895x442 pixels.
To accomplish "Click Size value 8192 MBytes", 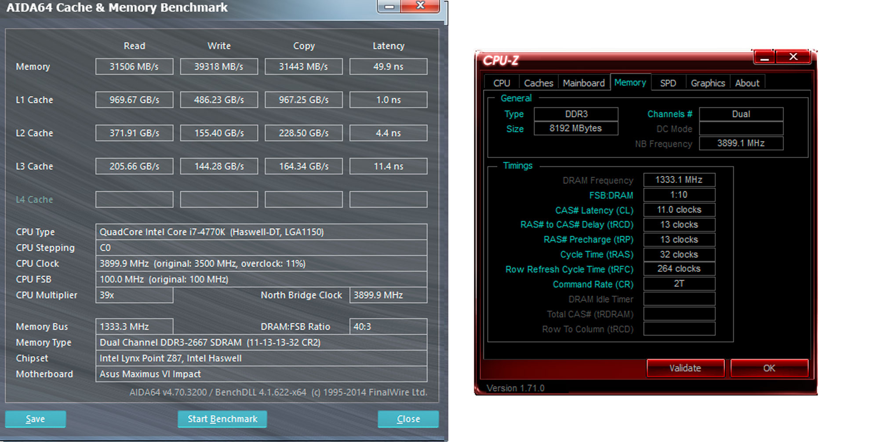I will pyautogui.click(x=576, y=128).
